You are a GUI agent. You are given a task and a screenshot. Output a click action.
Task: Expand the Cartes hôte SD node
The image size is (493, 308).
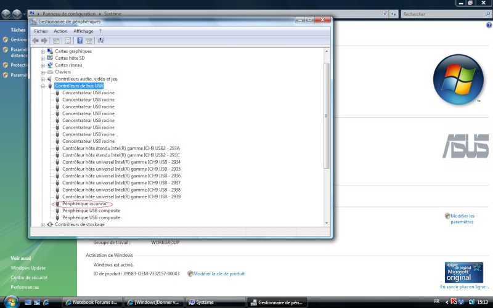[x=43, y=58]
